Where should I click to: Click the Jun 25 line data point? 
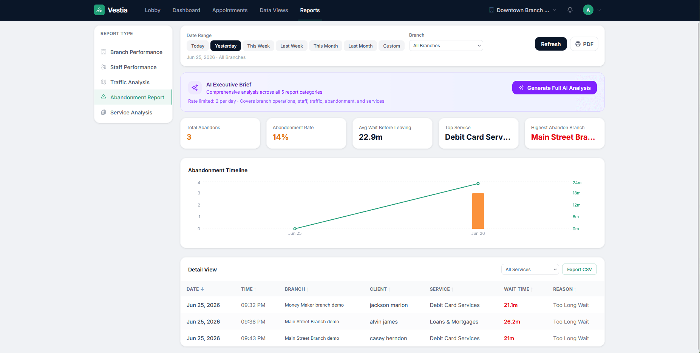coord(295,228)
